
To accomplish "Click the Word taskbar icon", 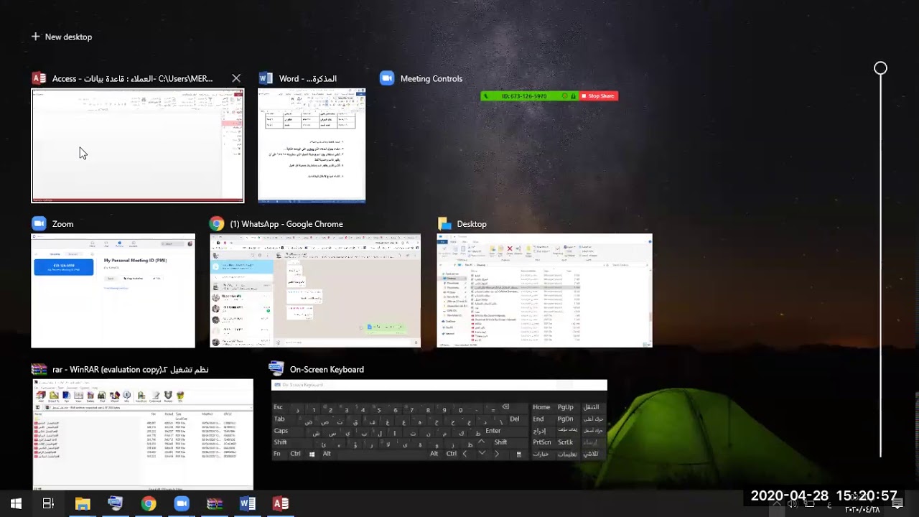I will [247, 503].
